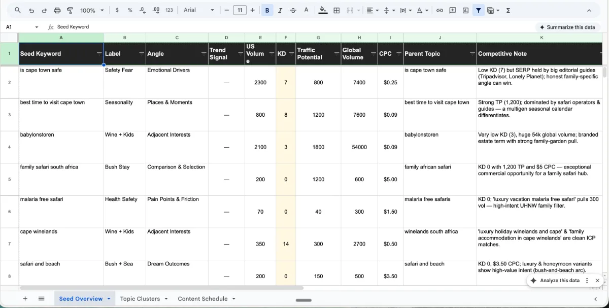The width and height of the screenshot is (609, 308).
Task: Open the borders tool
Action: coord(336,10)
